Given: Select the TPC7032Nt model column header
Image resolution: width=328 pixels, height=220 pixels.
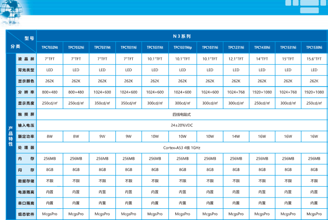Looking at the screenshot, I should (50, 47).
